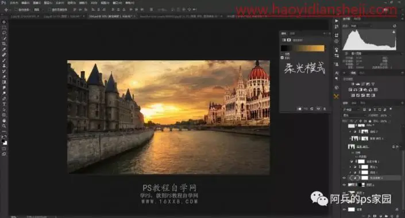This screenshot has height=218, width=405.
Task: Open the 3D menu
Action: point(94,3)
